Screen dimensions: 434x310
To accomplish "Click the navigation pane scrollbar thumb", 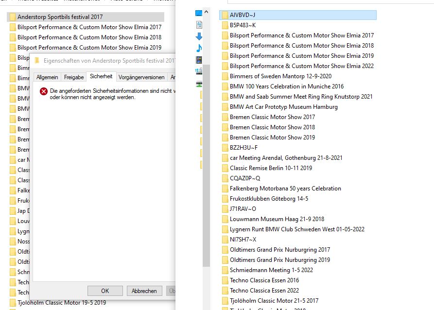I will (206, 166).
